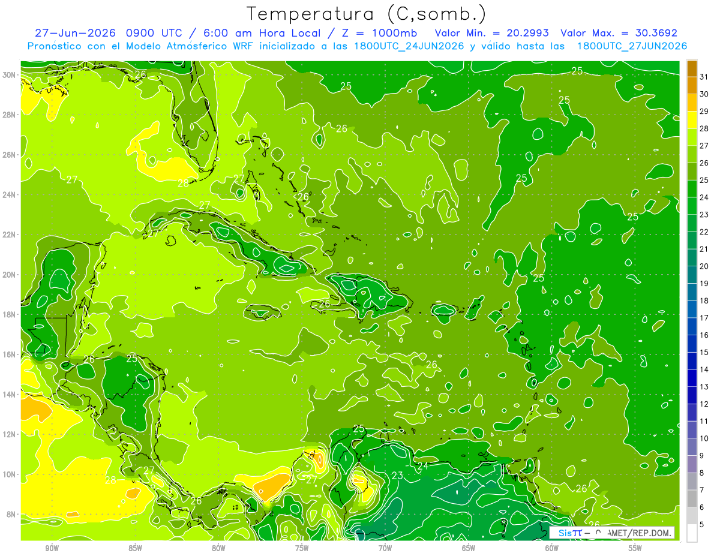Pick the orange legend swatch between 30 and 31

point(692,86)
